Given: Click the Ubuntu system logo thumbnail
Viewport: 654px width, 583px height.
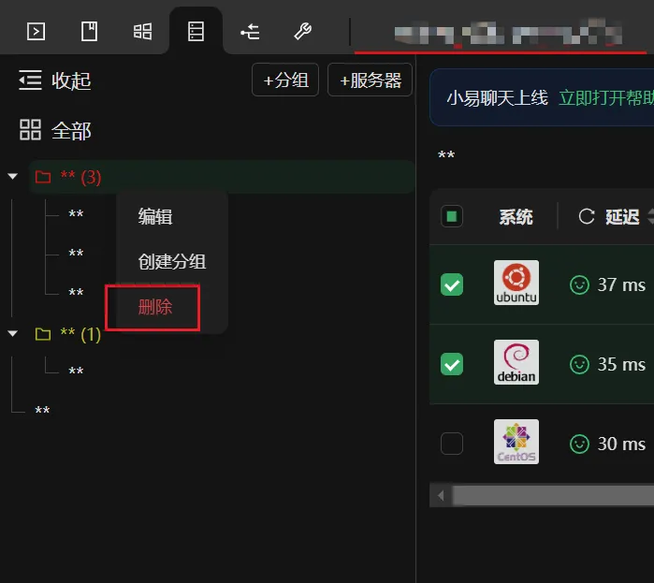Looking at the screenshot, I should [x=516, y=283].
